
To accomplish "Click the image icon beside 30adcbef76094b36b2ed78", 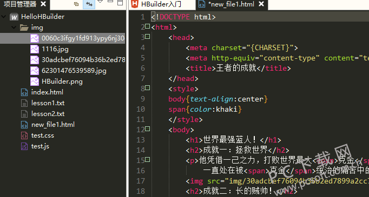I will (35, 60).
